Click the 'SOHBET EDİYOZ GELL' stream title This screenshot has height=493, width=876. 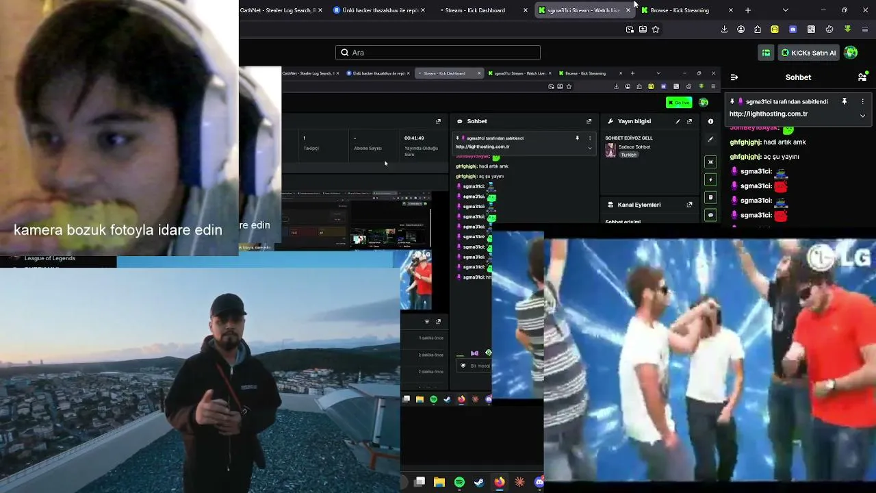(629, 138)
